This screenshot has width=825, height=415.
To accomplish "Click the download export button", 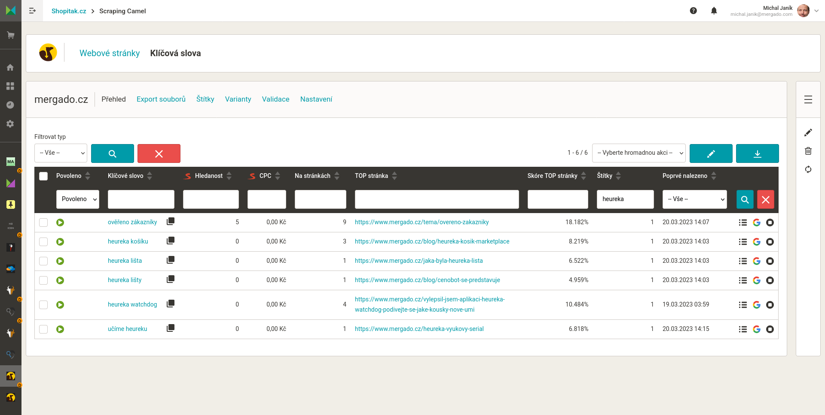I will tap(757, 153).
